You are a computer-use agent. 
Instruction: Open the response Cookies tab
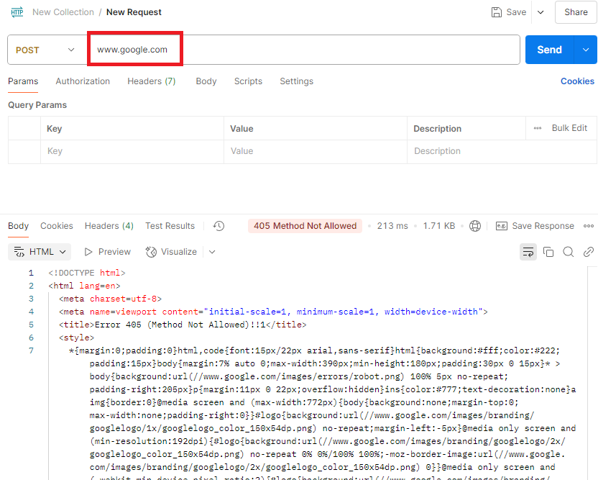pos(57,226)
